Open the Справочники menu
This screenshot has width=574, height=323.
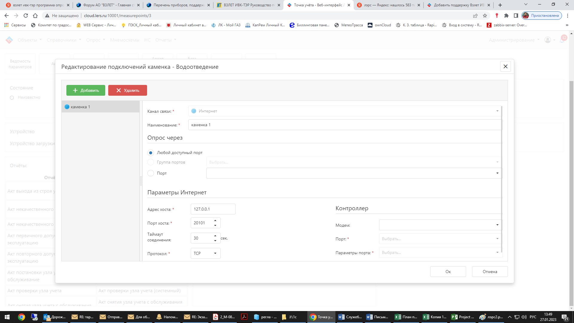point(64,40)
